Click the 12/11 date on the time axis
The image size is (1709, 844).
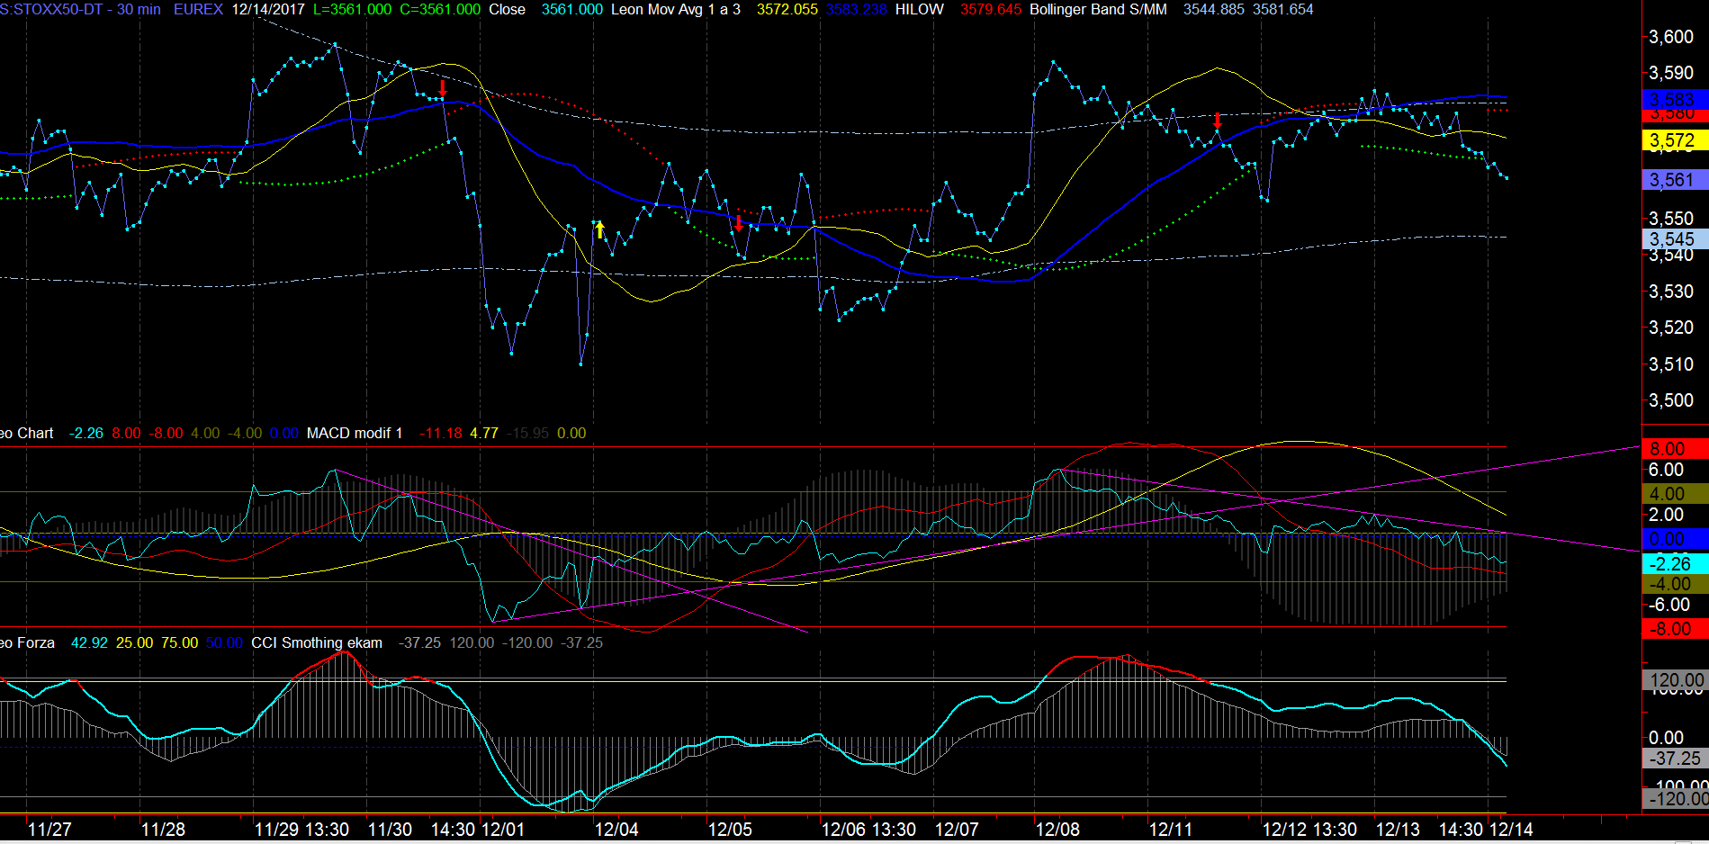tap(1171, 830)
